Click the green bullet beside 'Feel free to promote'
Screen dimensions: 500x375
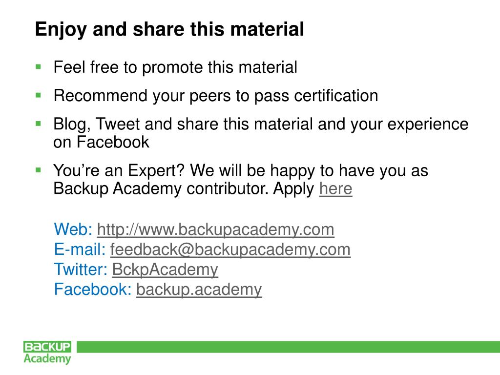click(x=39, y=67)
